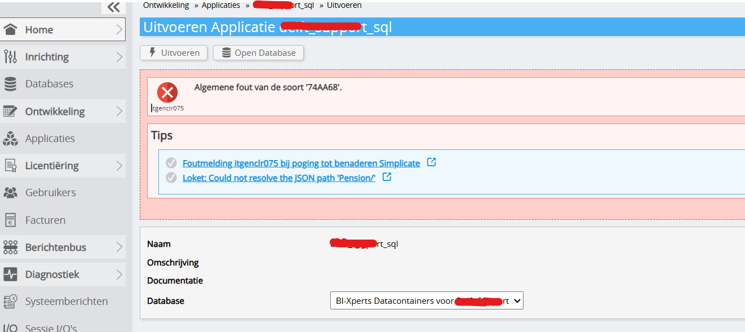Open the Diagnostiek menu item
Viewport: 745px width, 332px height.
point(52,275)
